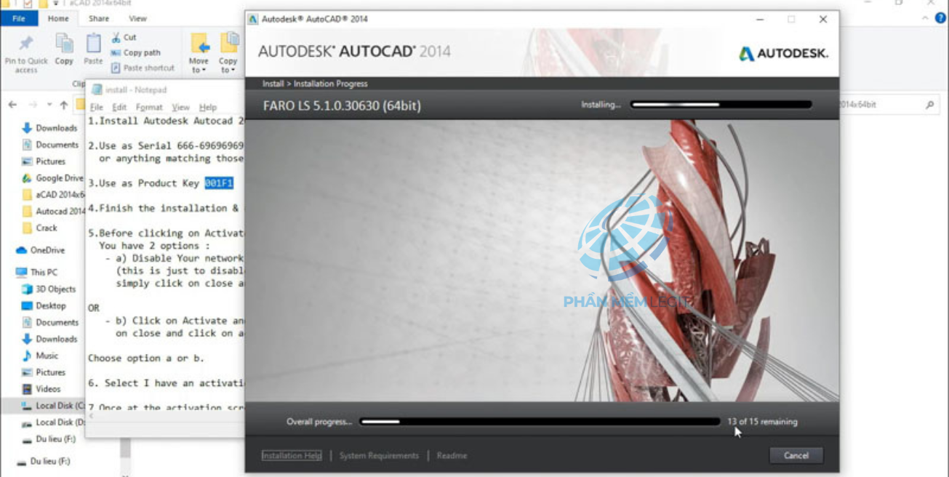Open Notepad's Help menu

tap(208, 108)
